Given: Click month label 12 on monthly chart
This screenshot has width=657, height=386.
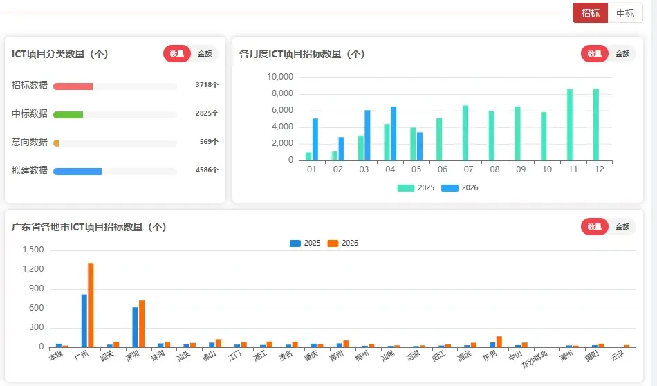Looking at the screenshot, I should (x=599, y=169).
